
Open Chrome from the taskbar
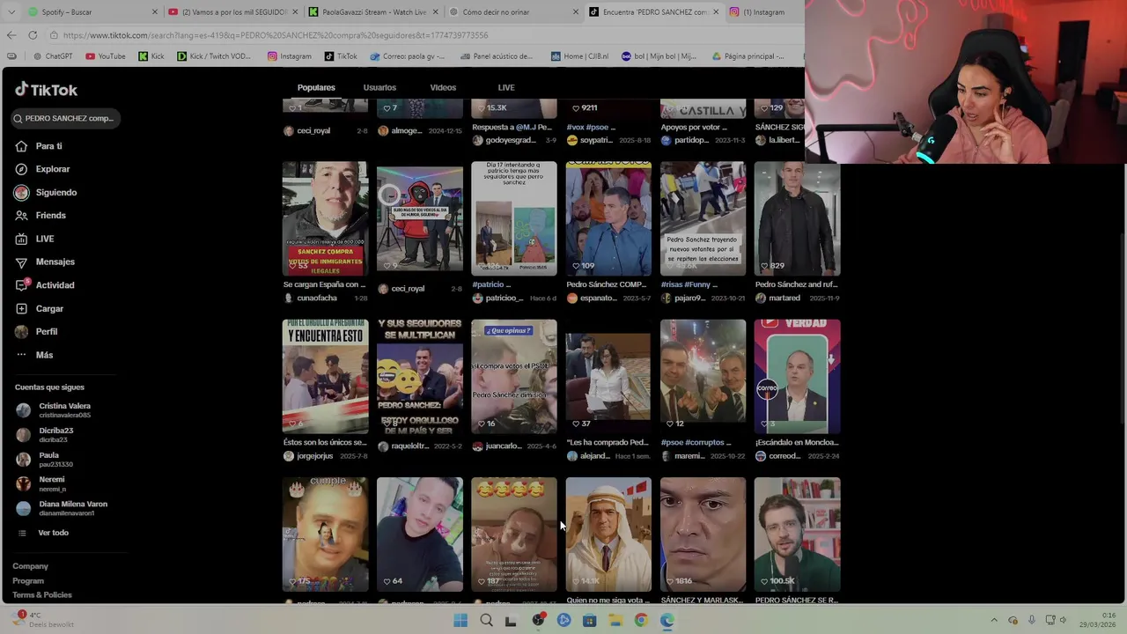[x=641, y=621]
